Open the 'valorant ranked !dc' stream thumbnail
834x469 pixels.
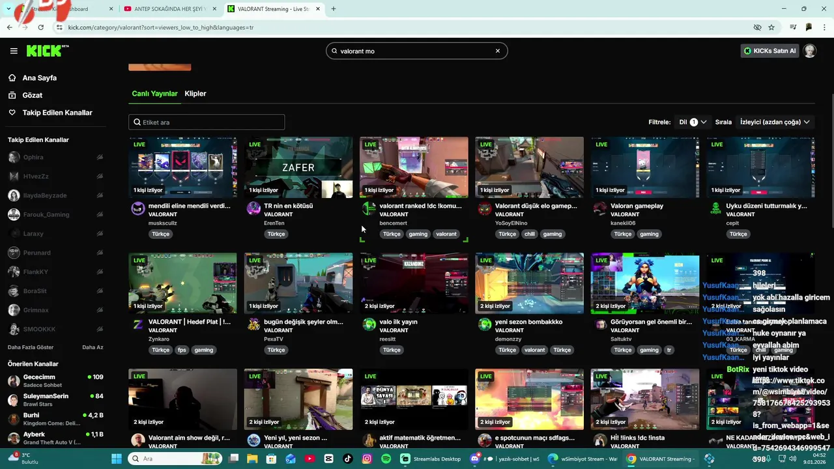pos(414,167)
